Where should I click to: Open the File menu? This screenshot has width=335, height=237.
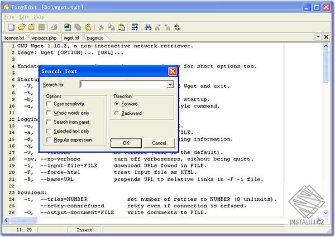coord(9,17)
